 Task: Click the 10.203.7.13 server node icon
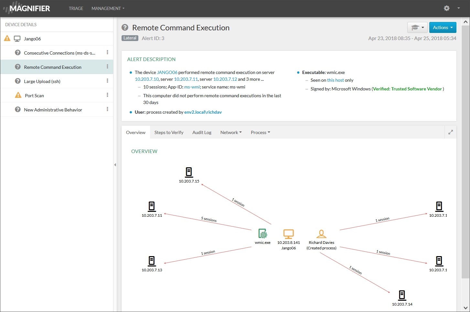click(152, 261)
